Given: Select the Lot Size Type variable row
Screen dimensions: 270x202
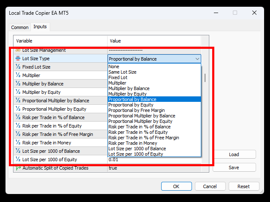Looking at the screenshot, I should coord(61,58).
